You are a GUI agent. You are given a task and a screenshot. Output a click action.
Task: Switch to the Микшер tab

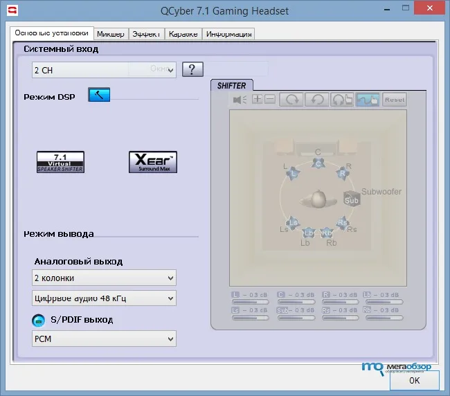click(x=111, y=34)
